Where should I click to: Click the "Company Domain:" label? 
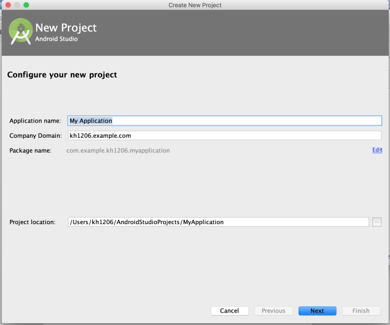(x=36, y=136)
